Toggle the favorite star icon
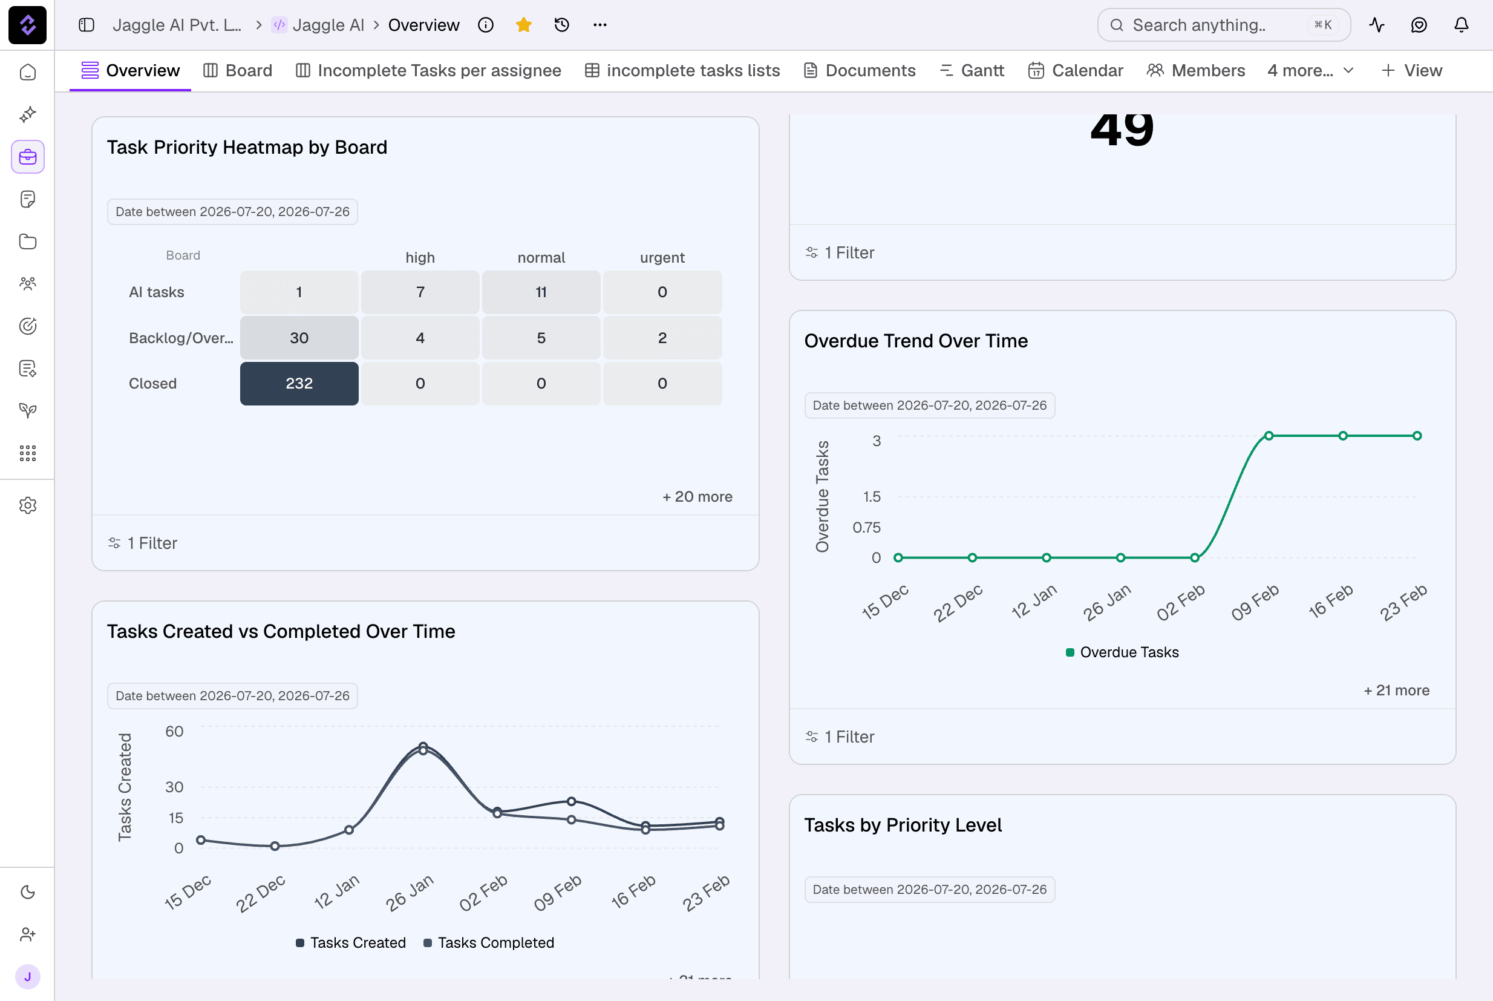Image resolution: width=1493 pixels, height=1001 pixels. pos(524,25)
